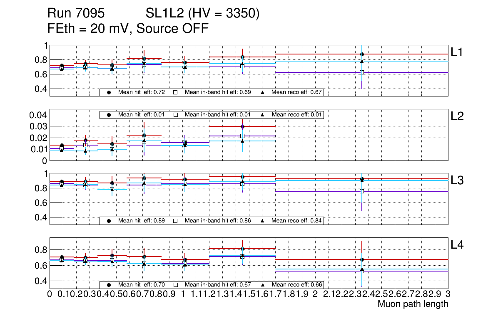The height and width of the screenshot is (321, 498).
Task: Click the L2 panel label
Action: point(458,116)
